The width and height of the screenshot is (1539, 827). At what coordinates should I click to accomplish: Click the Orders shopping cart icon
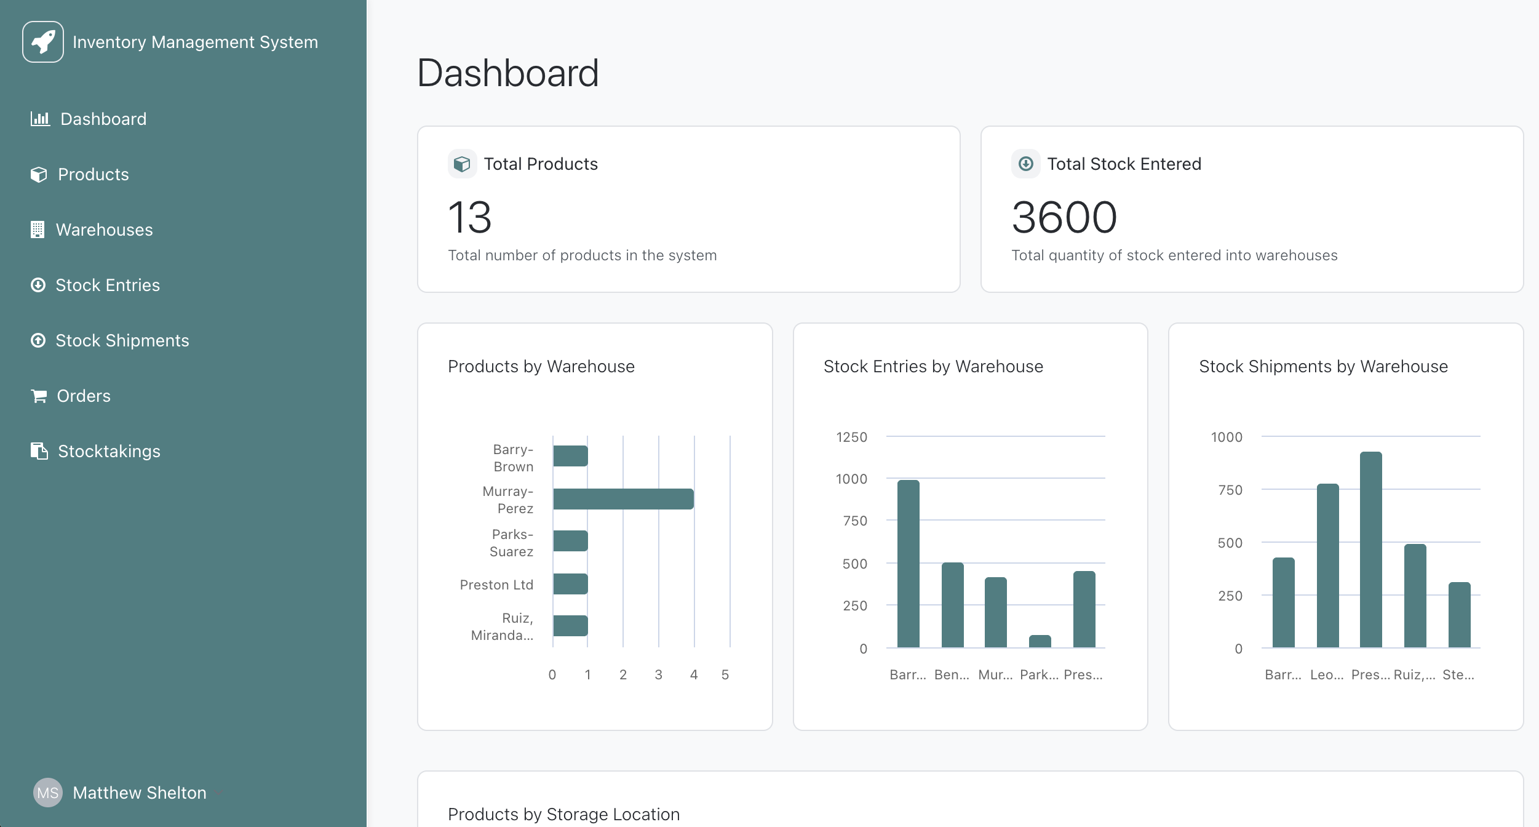(x=39, y=396)
